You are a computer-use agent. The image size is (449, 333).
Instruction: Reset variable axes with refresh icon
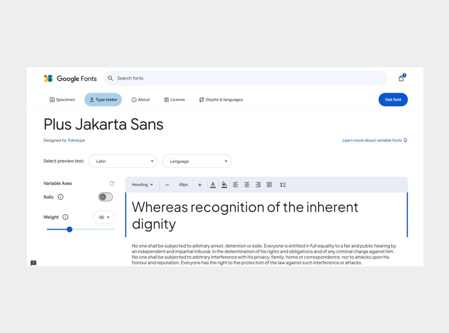(x=112, y=183)
